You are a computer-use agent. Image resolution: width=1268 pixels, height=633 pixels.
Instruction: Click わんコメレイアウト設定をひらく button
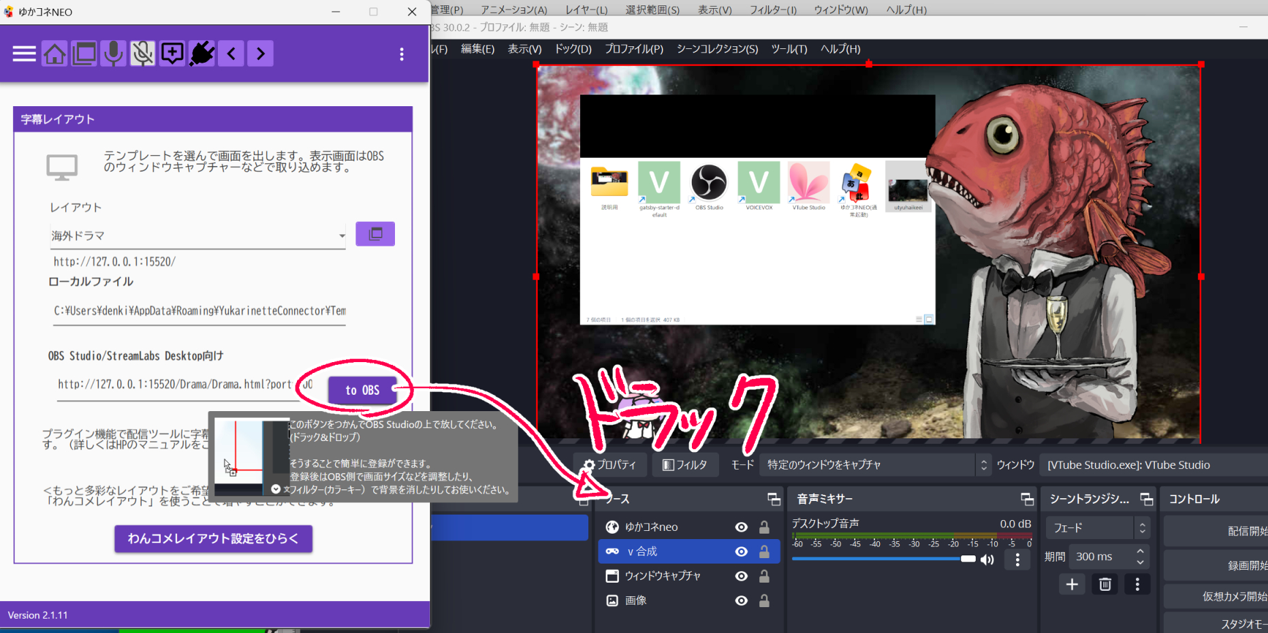(213, 538)
